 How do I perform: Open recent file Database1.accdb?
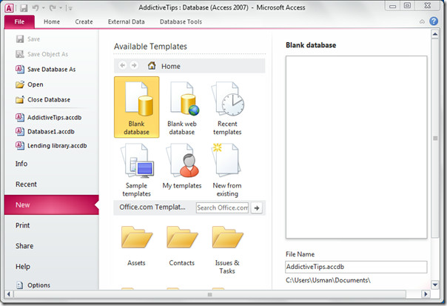[x=45, y=132]
